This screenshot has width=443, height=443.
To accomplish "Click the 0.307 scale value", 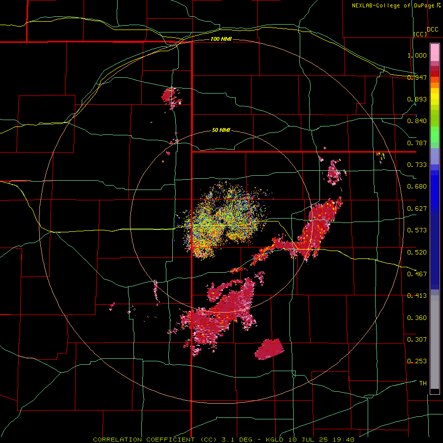I will point(417,339).
